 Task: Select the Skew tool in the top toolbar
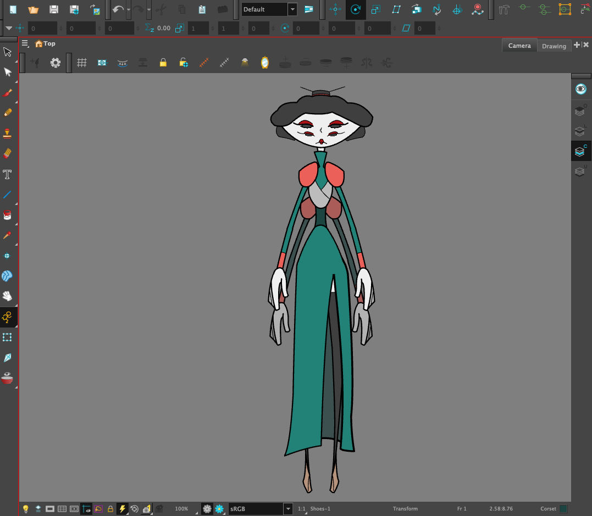click(396, 9)
